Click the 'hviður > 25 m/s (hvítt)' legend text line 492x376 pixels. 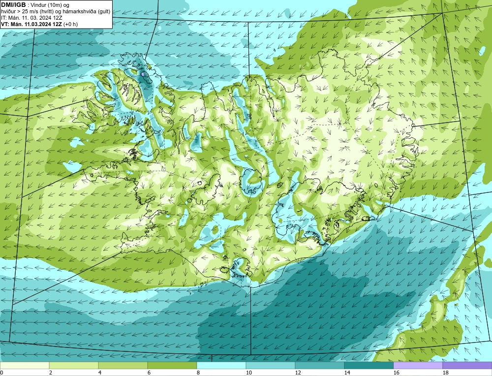(56, 12)
